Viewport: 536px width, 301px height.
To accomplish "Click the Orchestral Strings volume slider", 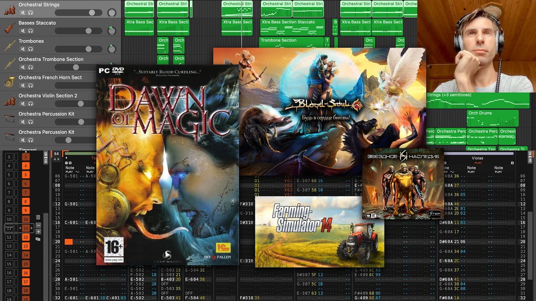I will 78,13.
